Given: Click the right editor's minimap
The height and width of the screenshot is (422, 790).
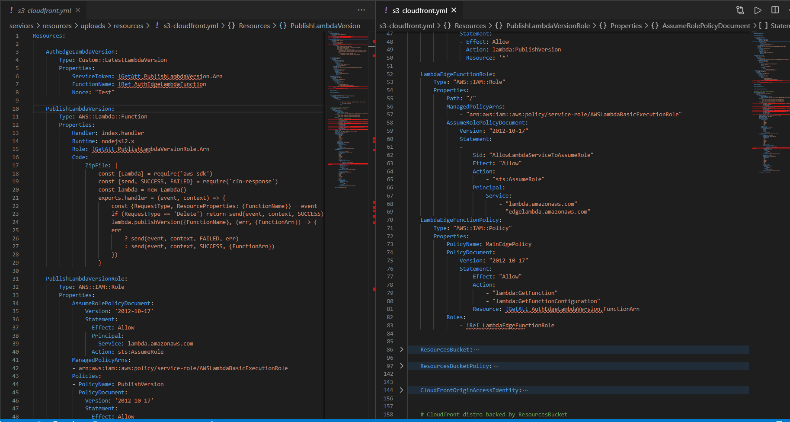Looking at the screenshot, I should [x=771, y=102].
